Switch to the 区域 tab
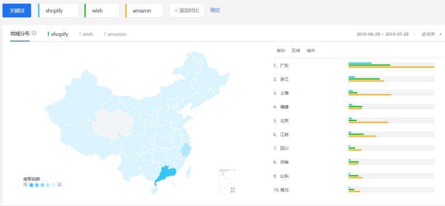This screenshot has width=445, height=206. tap(296, 50)
